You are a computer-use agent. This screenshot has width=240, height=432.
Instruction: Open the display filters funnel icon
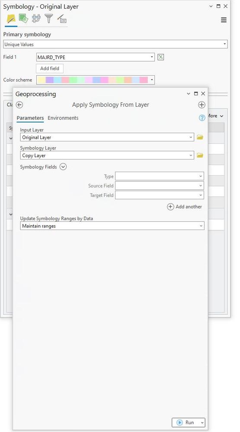(49, 19)
